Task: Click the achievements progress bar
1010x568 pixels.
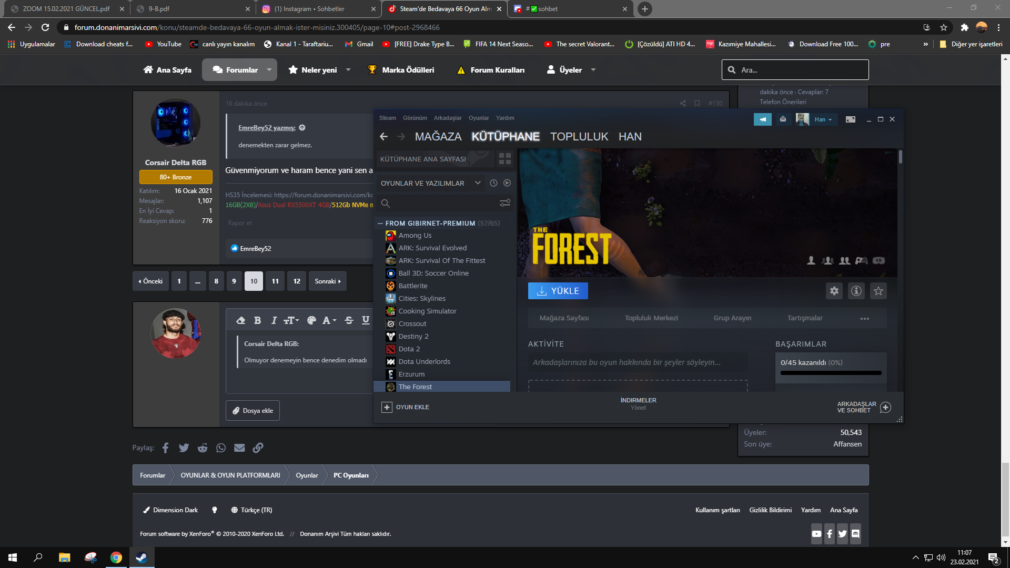Action: point(831,373)
